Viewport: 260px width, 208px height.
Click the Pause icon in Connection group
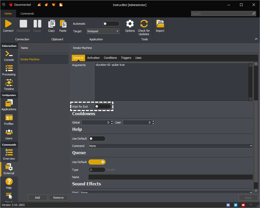click(37, 24)
